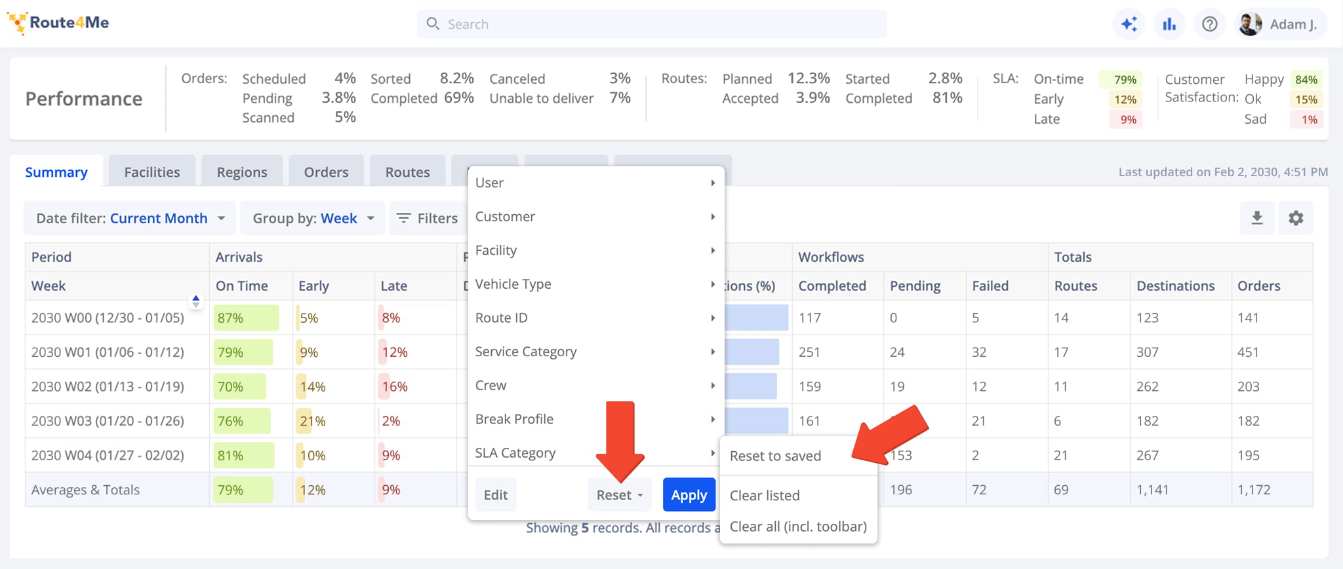Viewport: 1343px width, 569px height.
Task: Switch to the Routes tab
Action: pos(407,172)
